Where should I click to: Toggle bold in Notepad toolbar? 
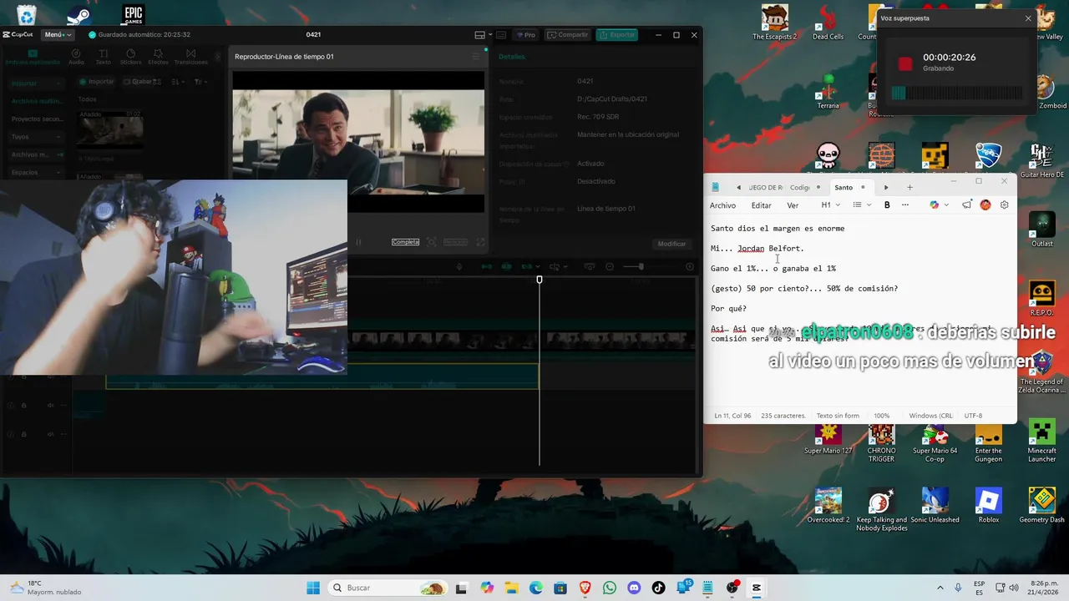click(887, 205)
